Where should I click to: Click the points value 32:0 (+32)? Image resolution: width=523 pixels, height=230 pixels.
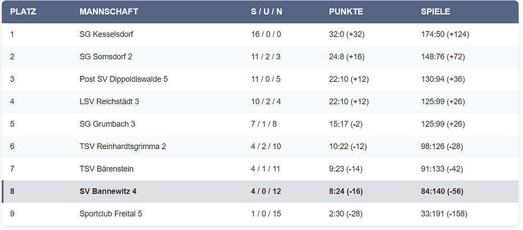(346, 34)
